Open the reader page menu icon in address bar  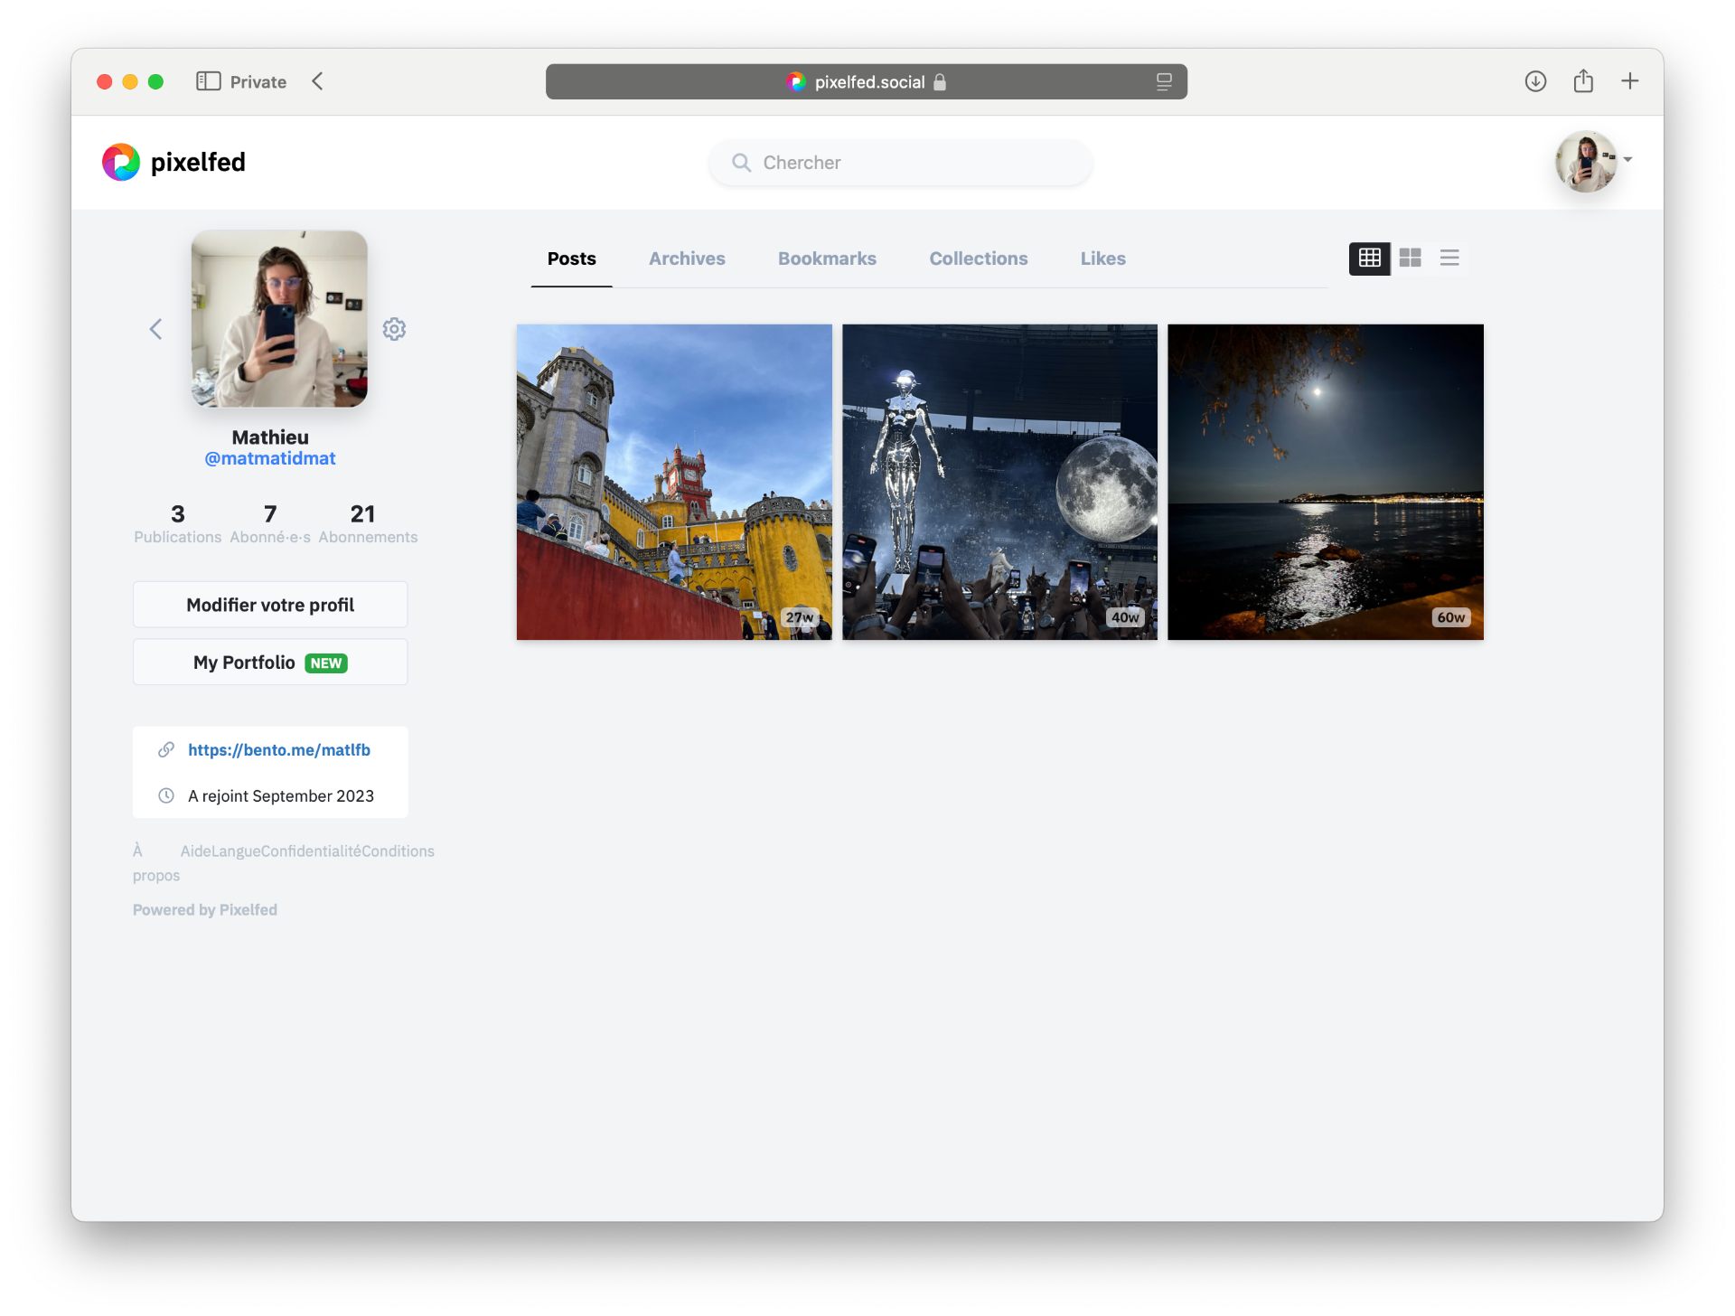(x=1164, y=81)
